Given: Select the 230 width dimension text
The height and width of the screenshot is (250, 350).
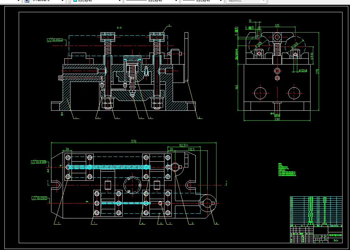Looking at the screenshot, I should pyautogui.click(x=277, y=119).
